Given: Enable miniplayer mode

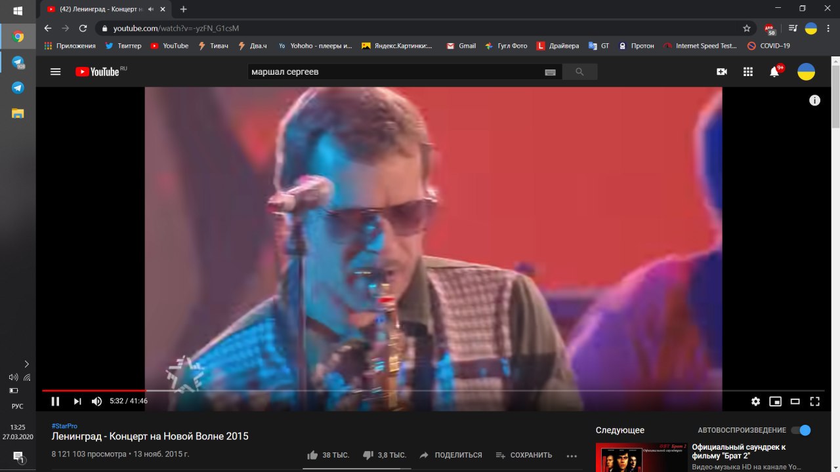Looking at the screenshot, I should point(776,401).
